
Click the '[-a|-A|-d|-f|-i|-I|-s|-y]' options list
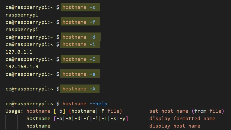(x=91, y=119)
